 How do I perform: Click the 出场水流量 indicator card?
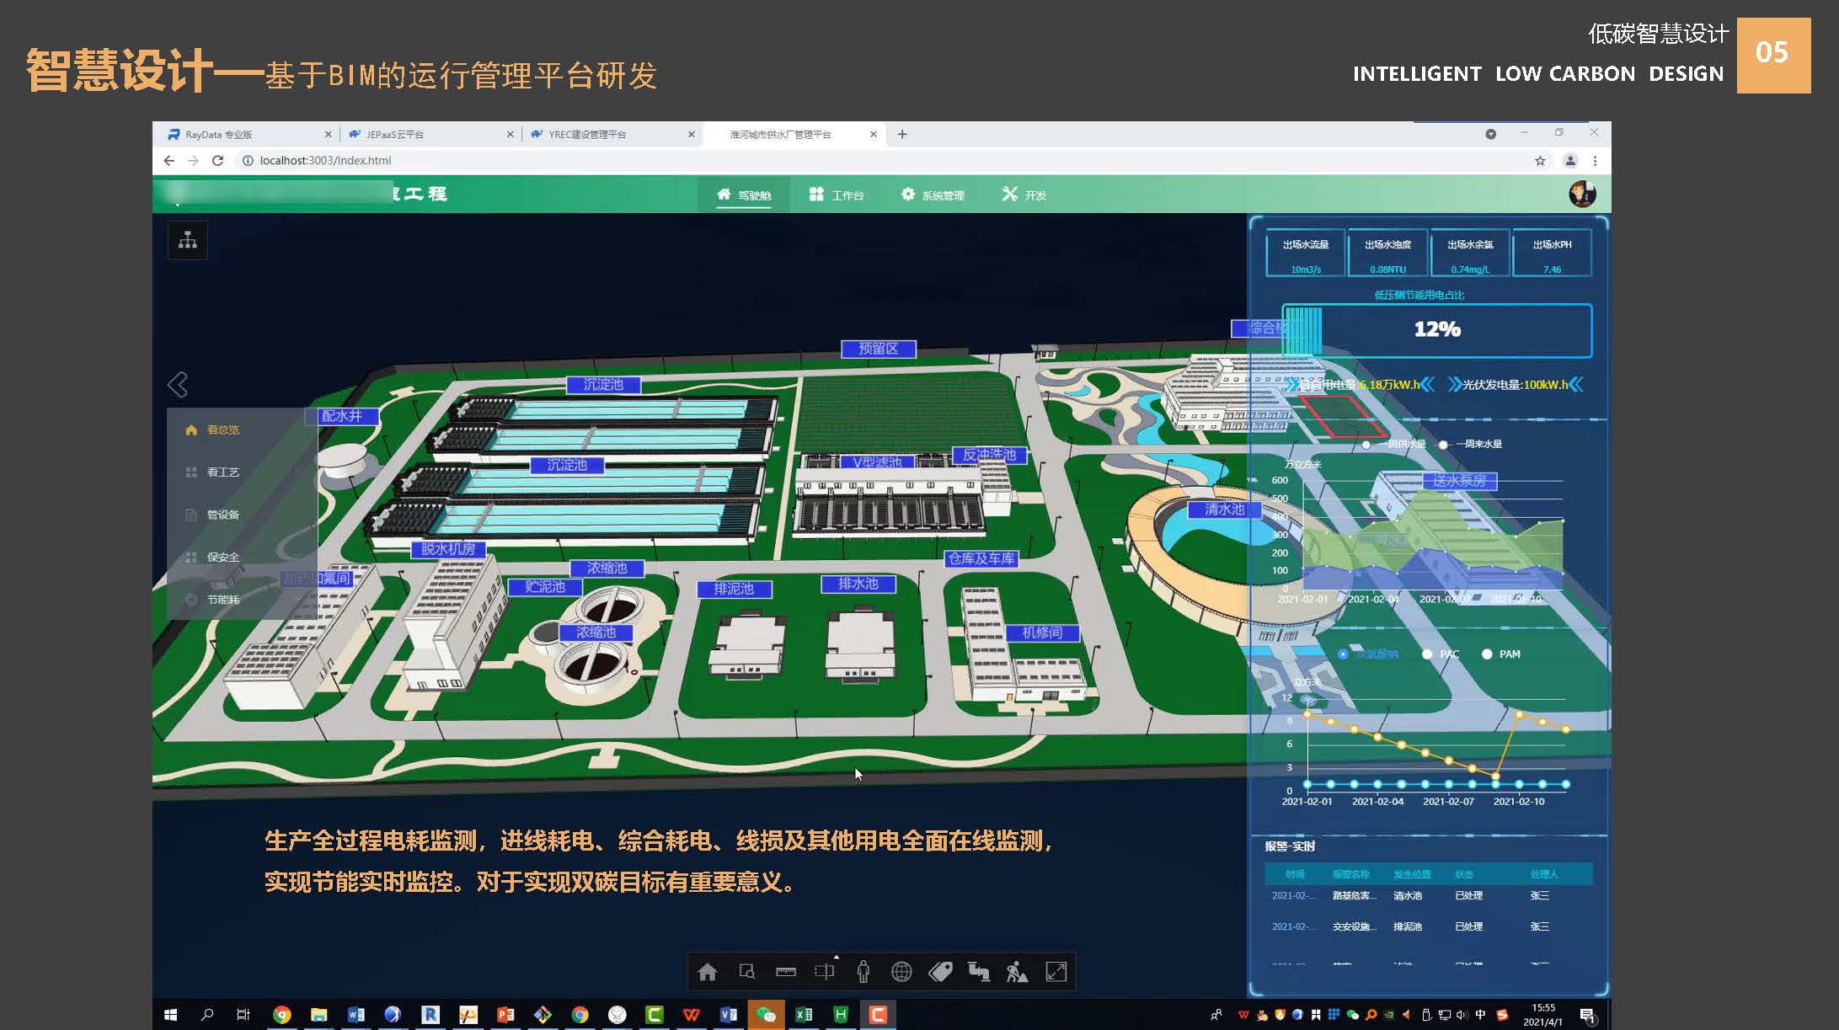pyautogui.click(x=1306, y=253)
